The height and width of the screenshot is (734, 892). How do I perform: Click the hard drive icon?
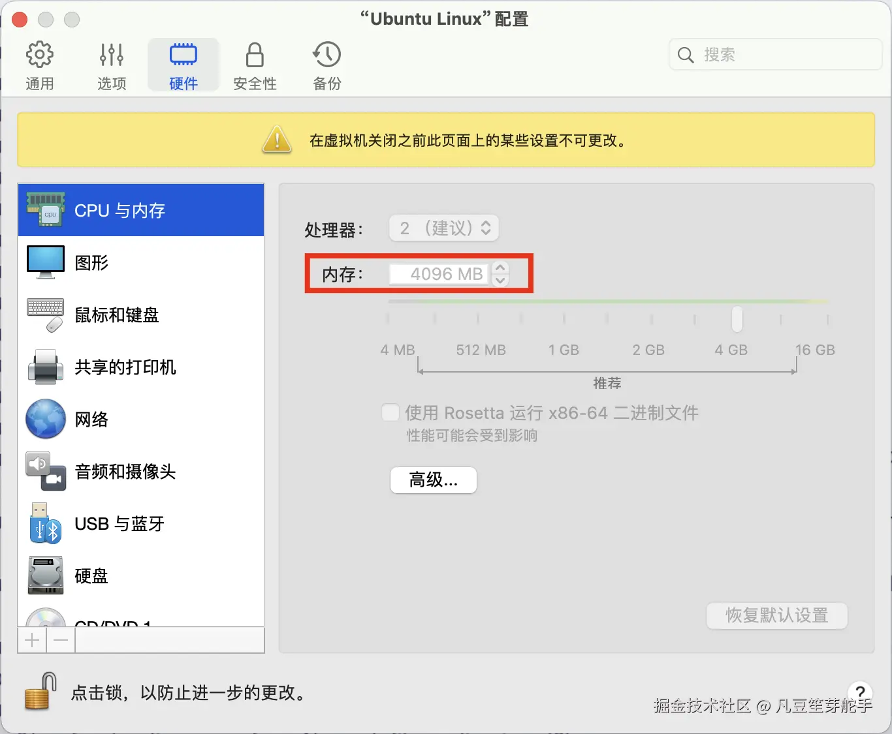click(x=46, y=575)
